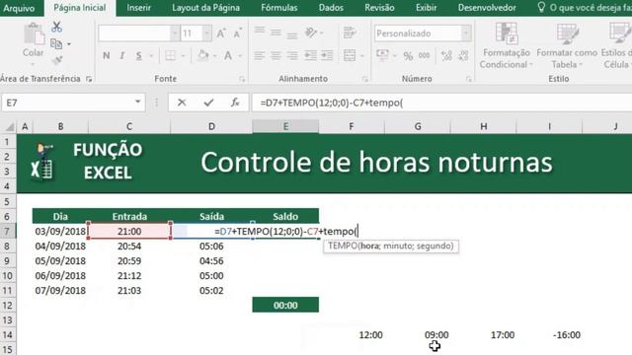Click the O que você deseja fazer box
Viewport: 632px width, 355px height.
585,8
